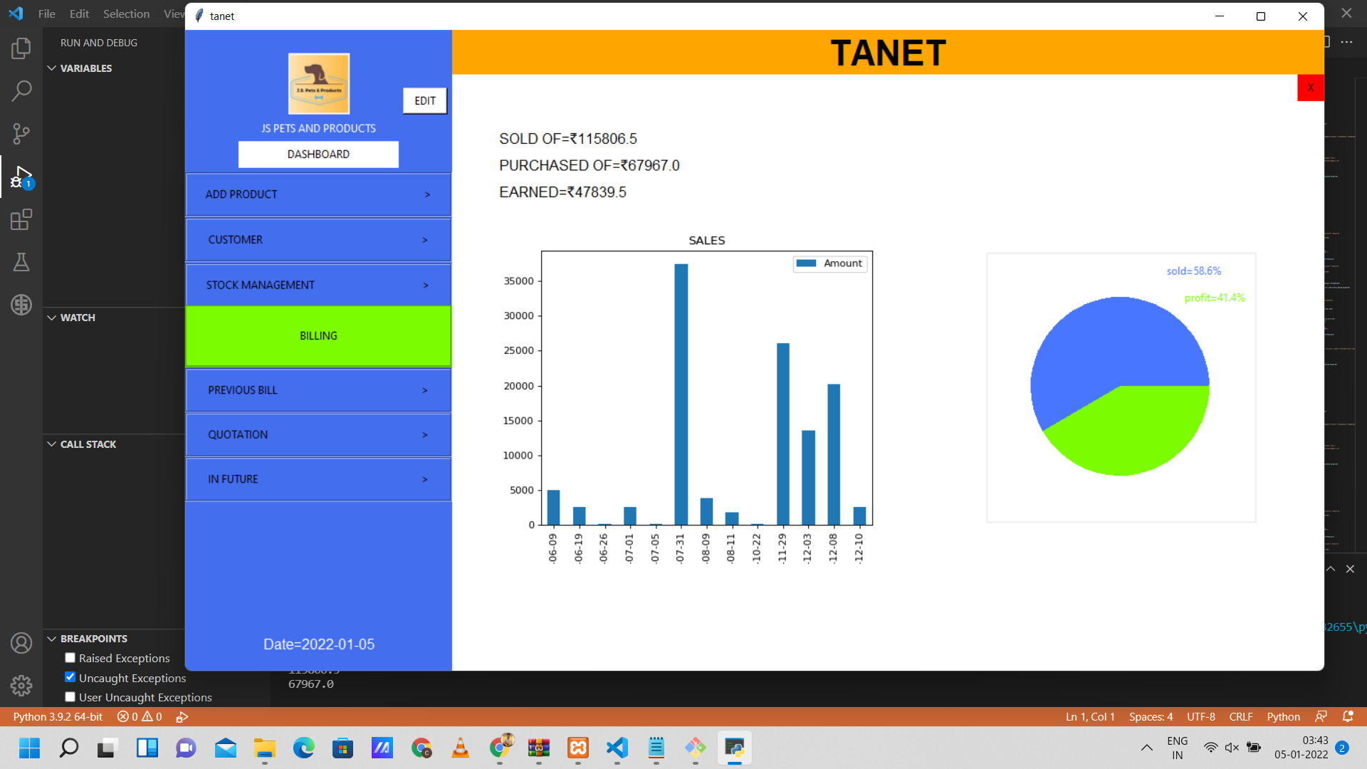This screenshot has height=769, width=1367.
Task: Open the Manage settings gear
Action: (x=21, y=686)
